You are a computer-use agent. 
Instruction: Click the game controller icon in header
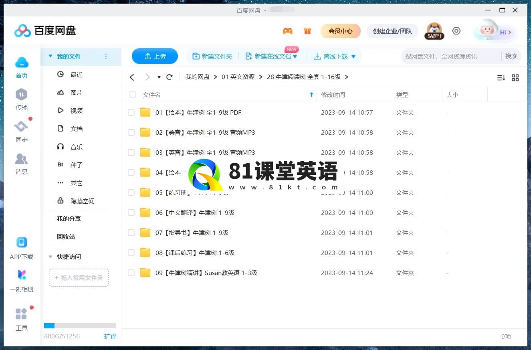(x=287, y=31)
